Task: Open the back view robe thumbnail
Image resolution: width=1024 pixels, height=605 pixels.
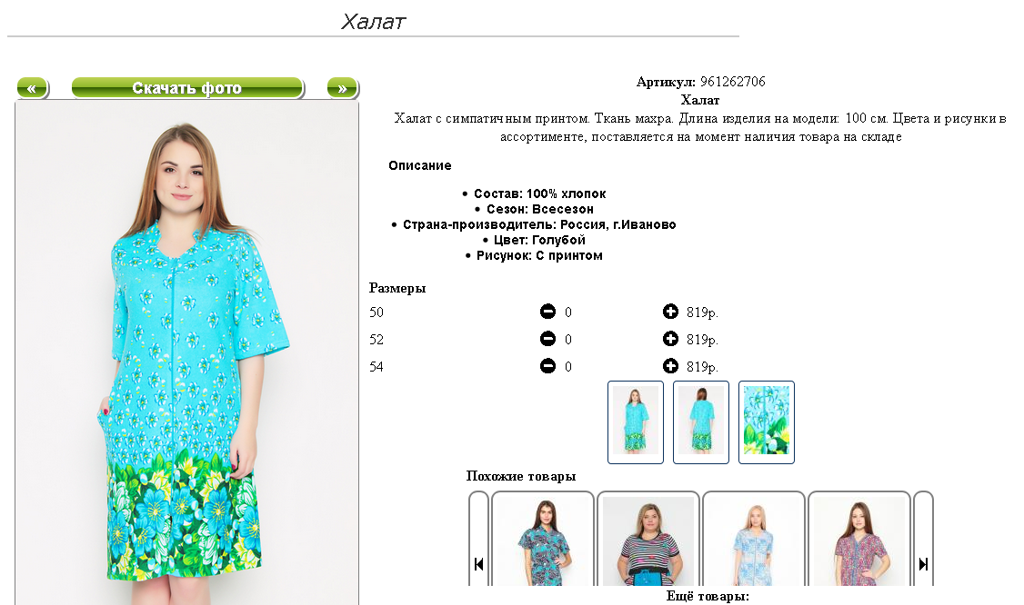Action: click(x=701, y=422)
